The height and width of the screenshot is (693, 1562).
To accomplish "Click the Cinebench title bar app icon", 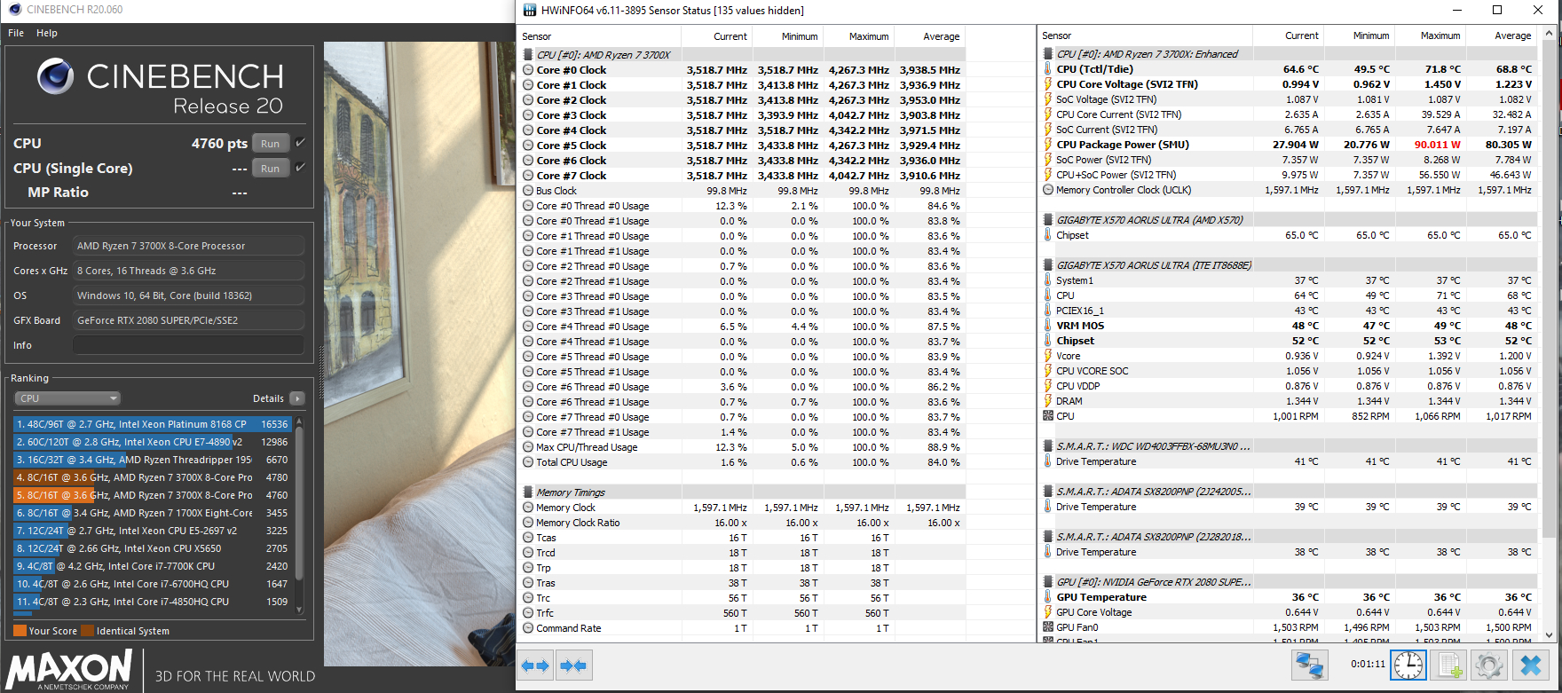I will click(x=14, y=10).
